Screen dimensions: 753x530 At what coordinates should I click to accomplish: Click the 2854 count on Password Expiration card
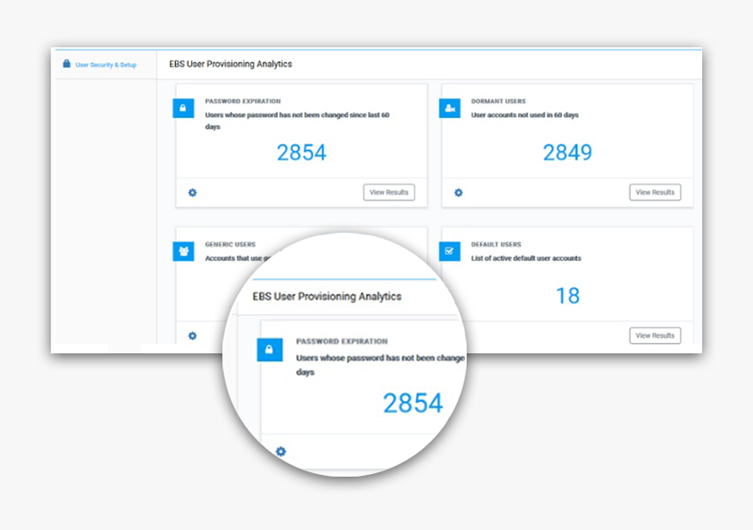301,152
